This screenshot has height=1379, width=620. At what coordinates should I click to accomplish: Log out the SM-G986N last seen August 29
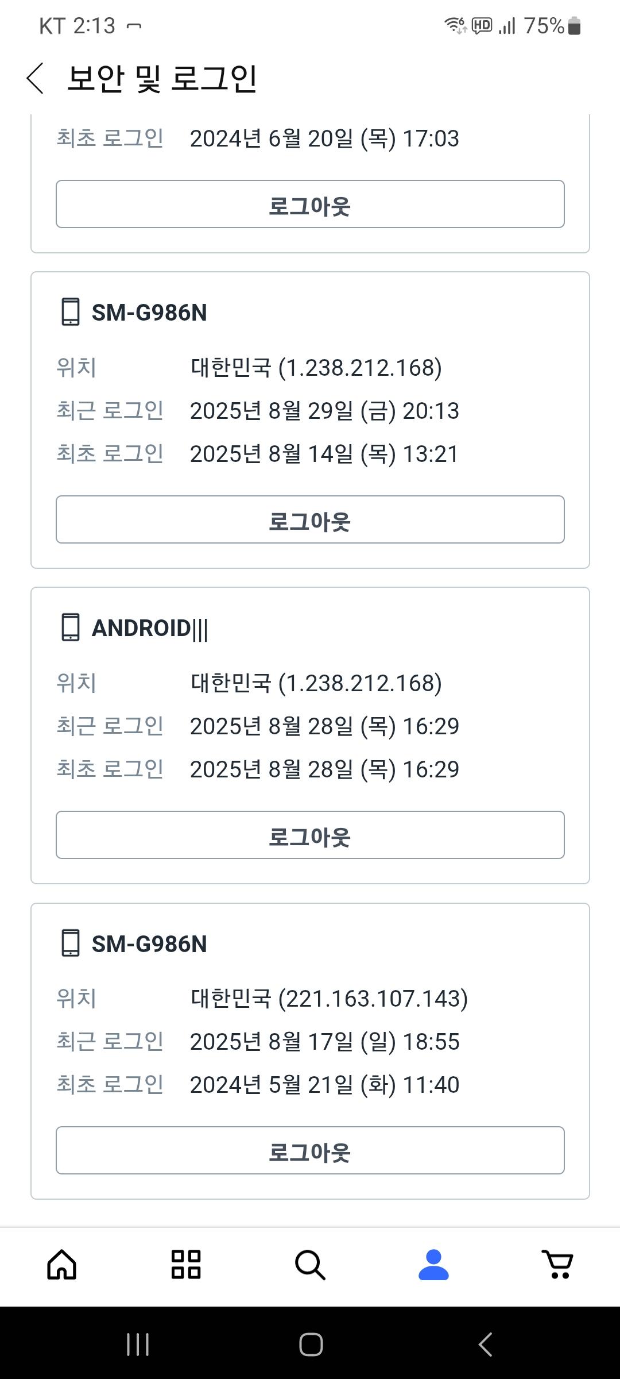[310, 520]
